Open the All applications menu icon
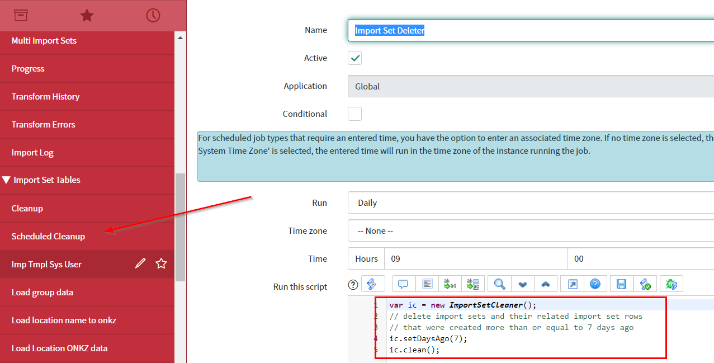 21,16
